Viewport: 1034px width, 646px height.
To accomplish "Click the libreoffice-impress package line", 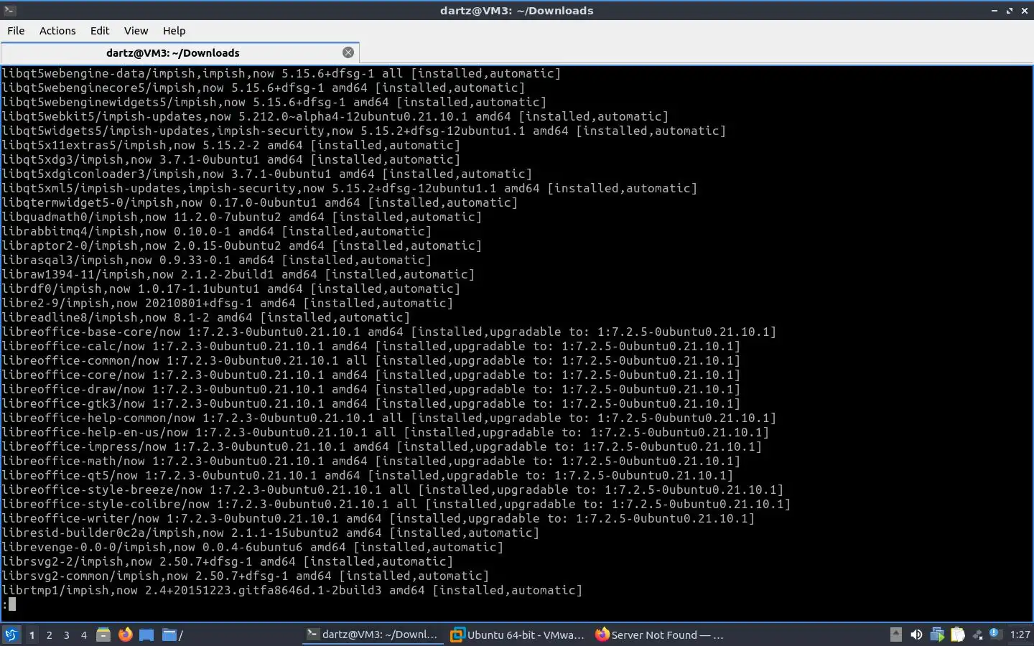I will click(x=382, y=446).
